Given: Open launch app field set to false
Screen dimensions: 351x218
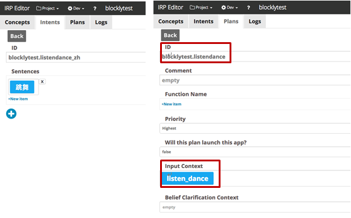Looking at the screenshot, I should click(x=255, y=152).
